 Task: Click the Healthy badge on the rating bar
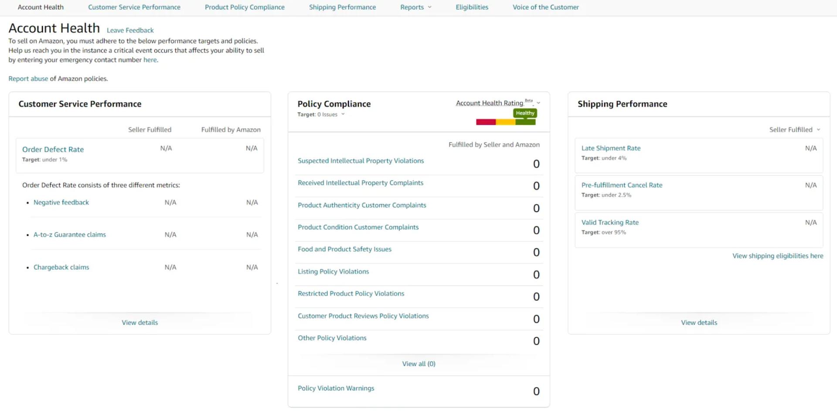coord(525,113)
